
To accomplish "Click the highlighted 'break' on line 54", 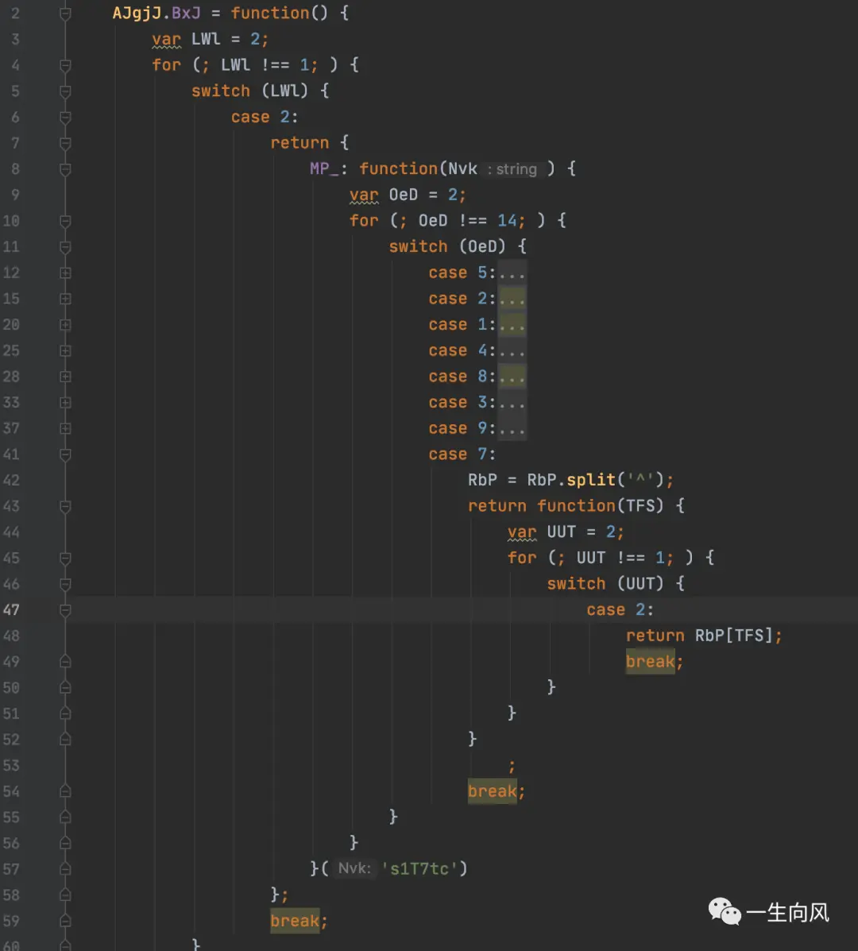I will (x=493, y=791).
